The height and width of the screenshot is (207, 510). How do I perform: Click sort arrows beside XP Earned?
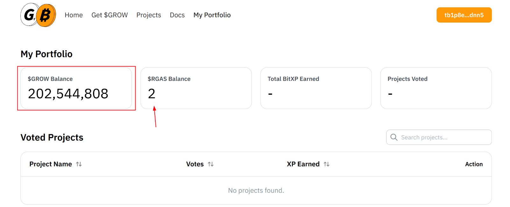tap(327, 164)
